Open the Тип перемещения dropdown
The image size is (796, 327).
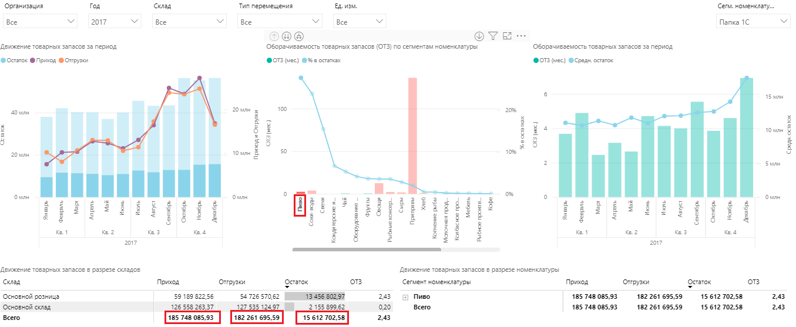tap(280, 22)
